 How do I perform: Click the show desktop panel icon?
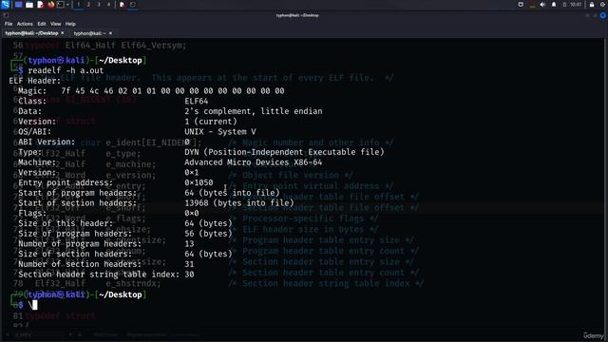tap(18, 4)
